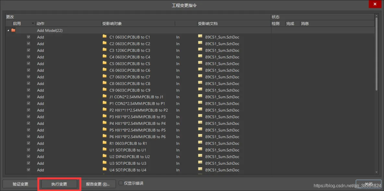Click the SchDoc document icon in U1 row
Viewport: 384px width, 191px height.
(200, 149)
